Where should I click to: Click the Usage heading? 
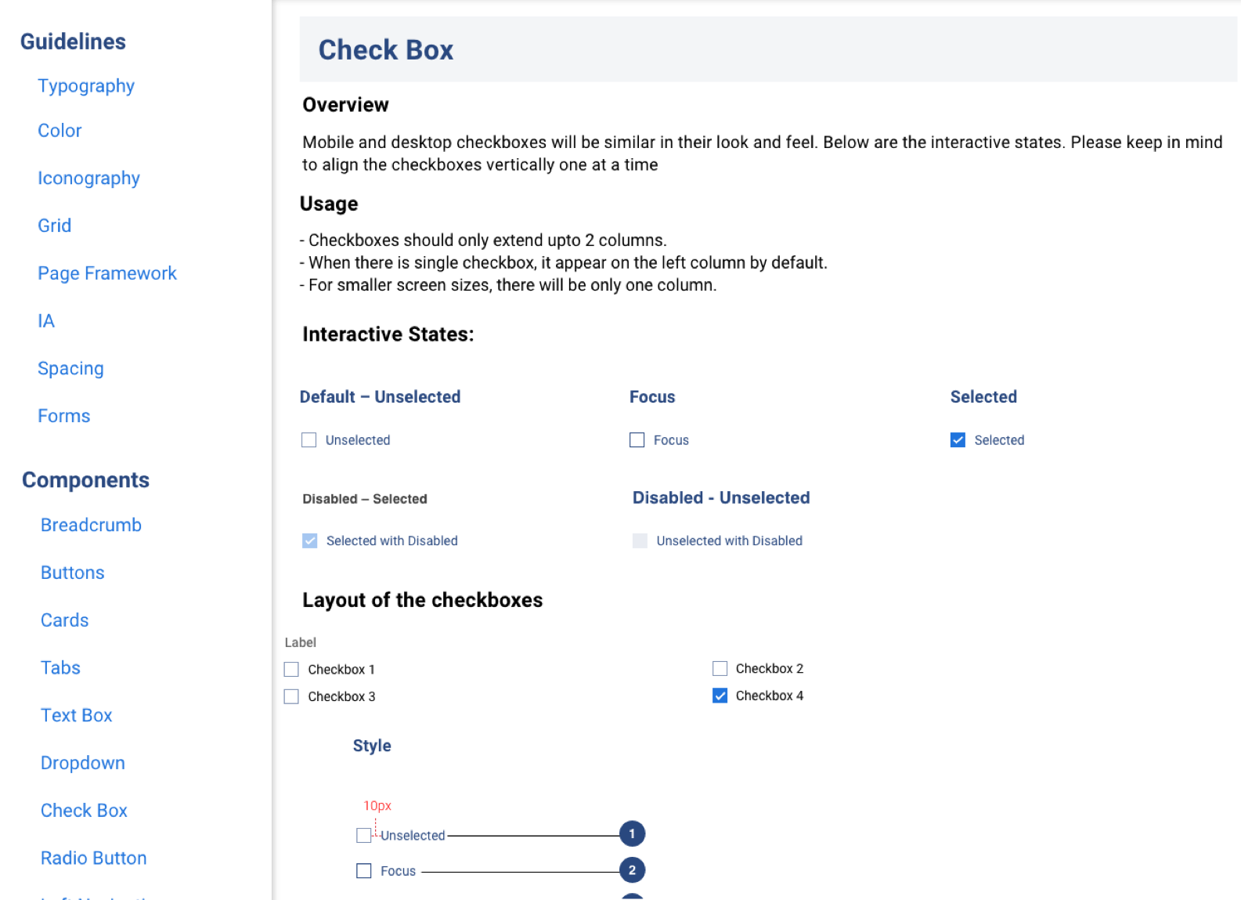pyautogui.click(x=329, y=204)
